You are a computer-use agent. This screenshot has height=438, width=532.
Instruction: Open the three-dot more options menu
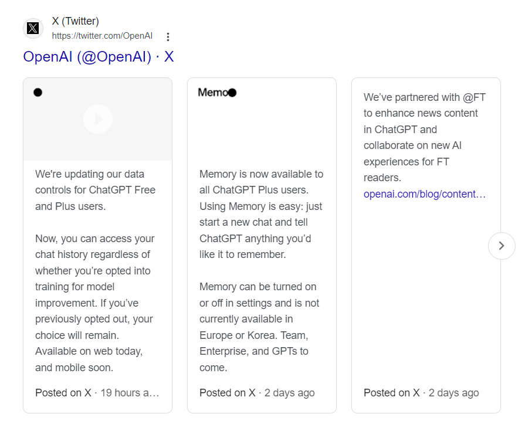[x=168, y=36]
